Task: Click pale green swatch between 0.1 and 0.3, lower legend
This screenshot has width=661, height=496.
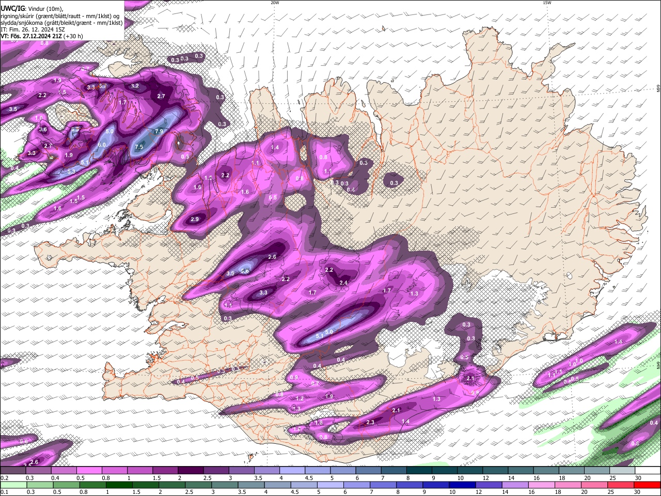Action: coord(13,485)
